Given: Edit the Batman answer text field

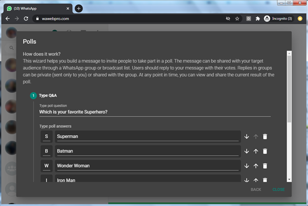Looking at the screenshot, I should pos(148,151).
